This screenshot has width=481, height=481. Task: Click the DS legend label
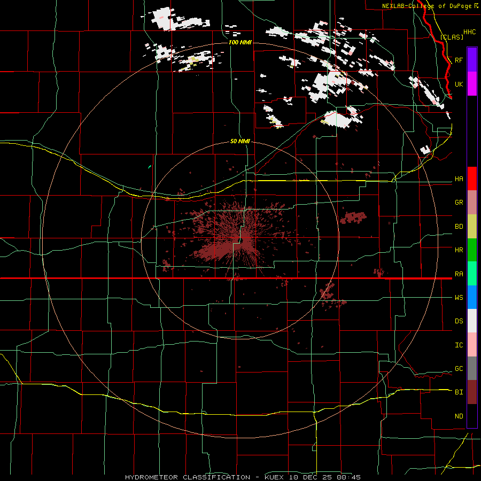coord(459,321)
